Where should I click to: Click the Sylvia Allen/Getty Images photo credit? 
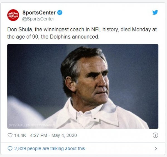[x=32, y=125]
